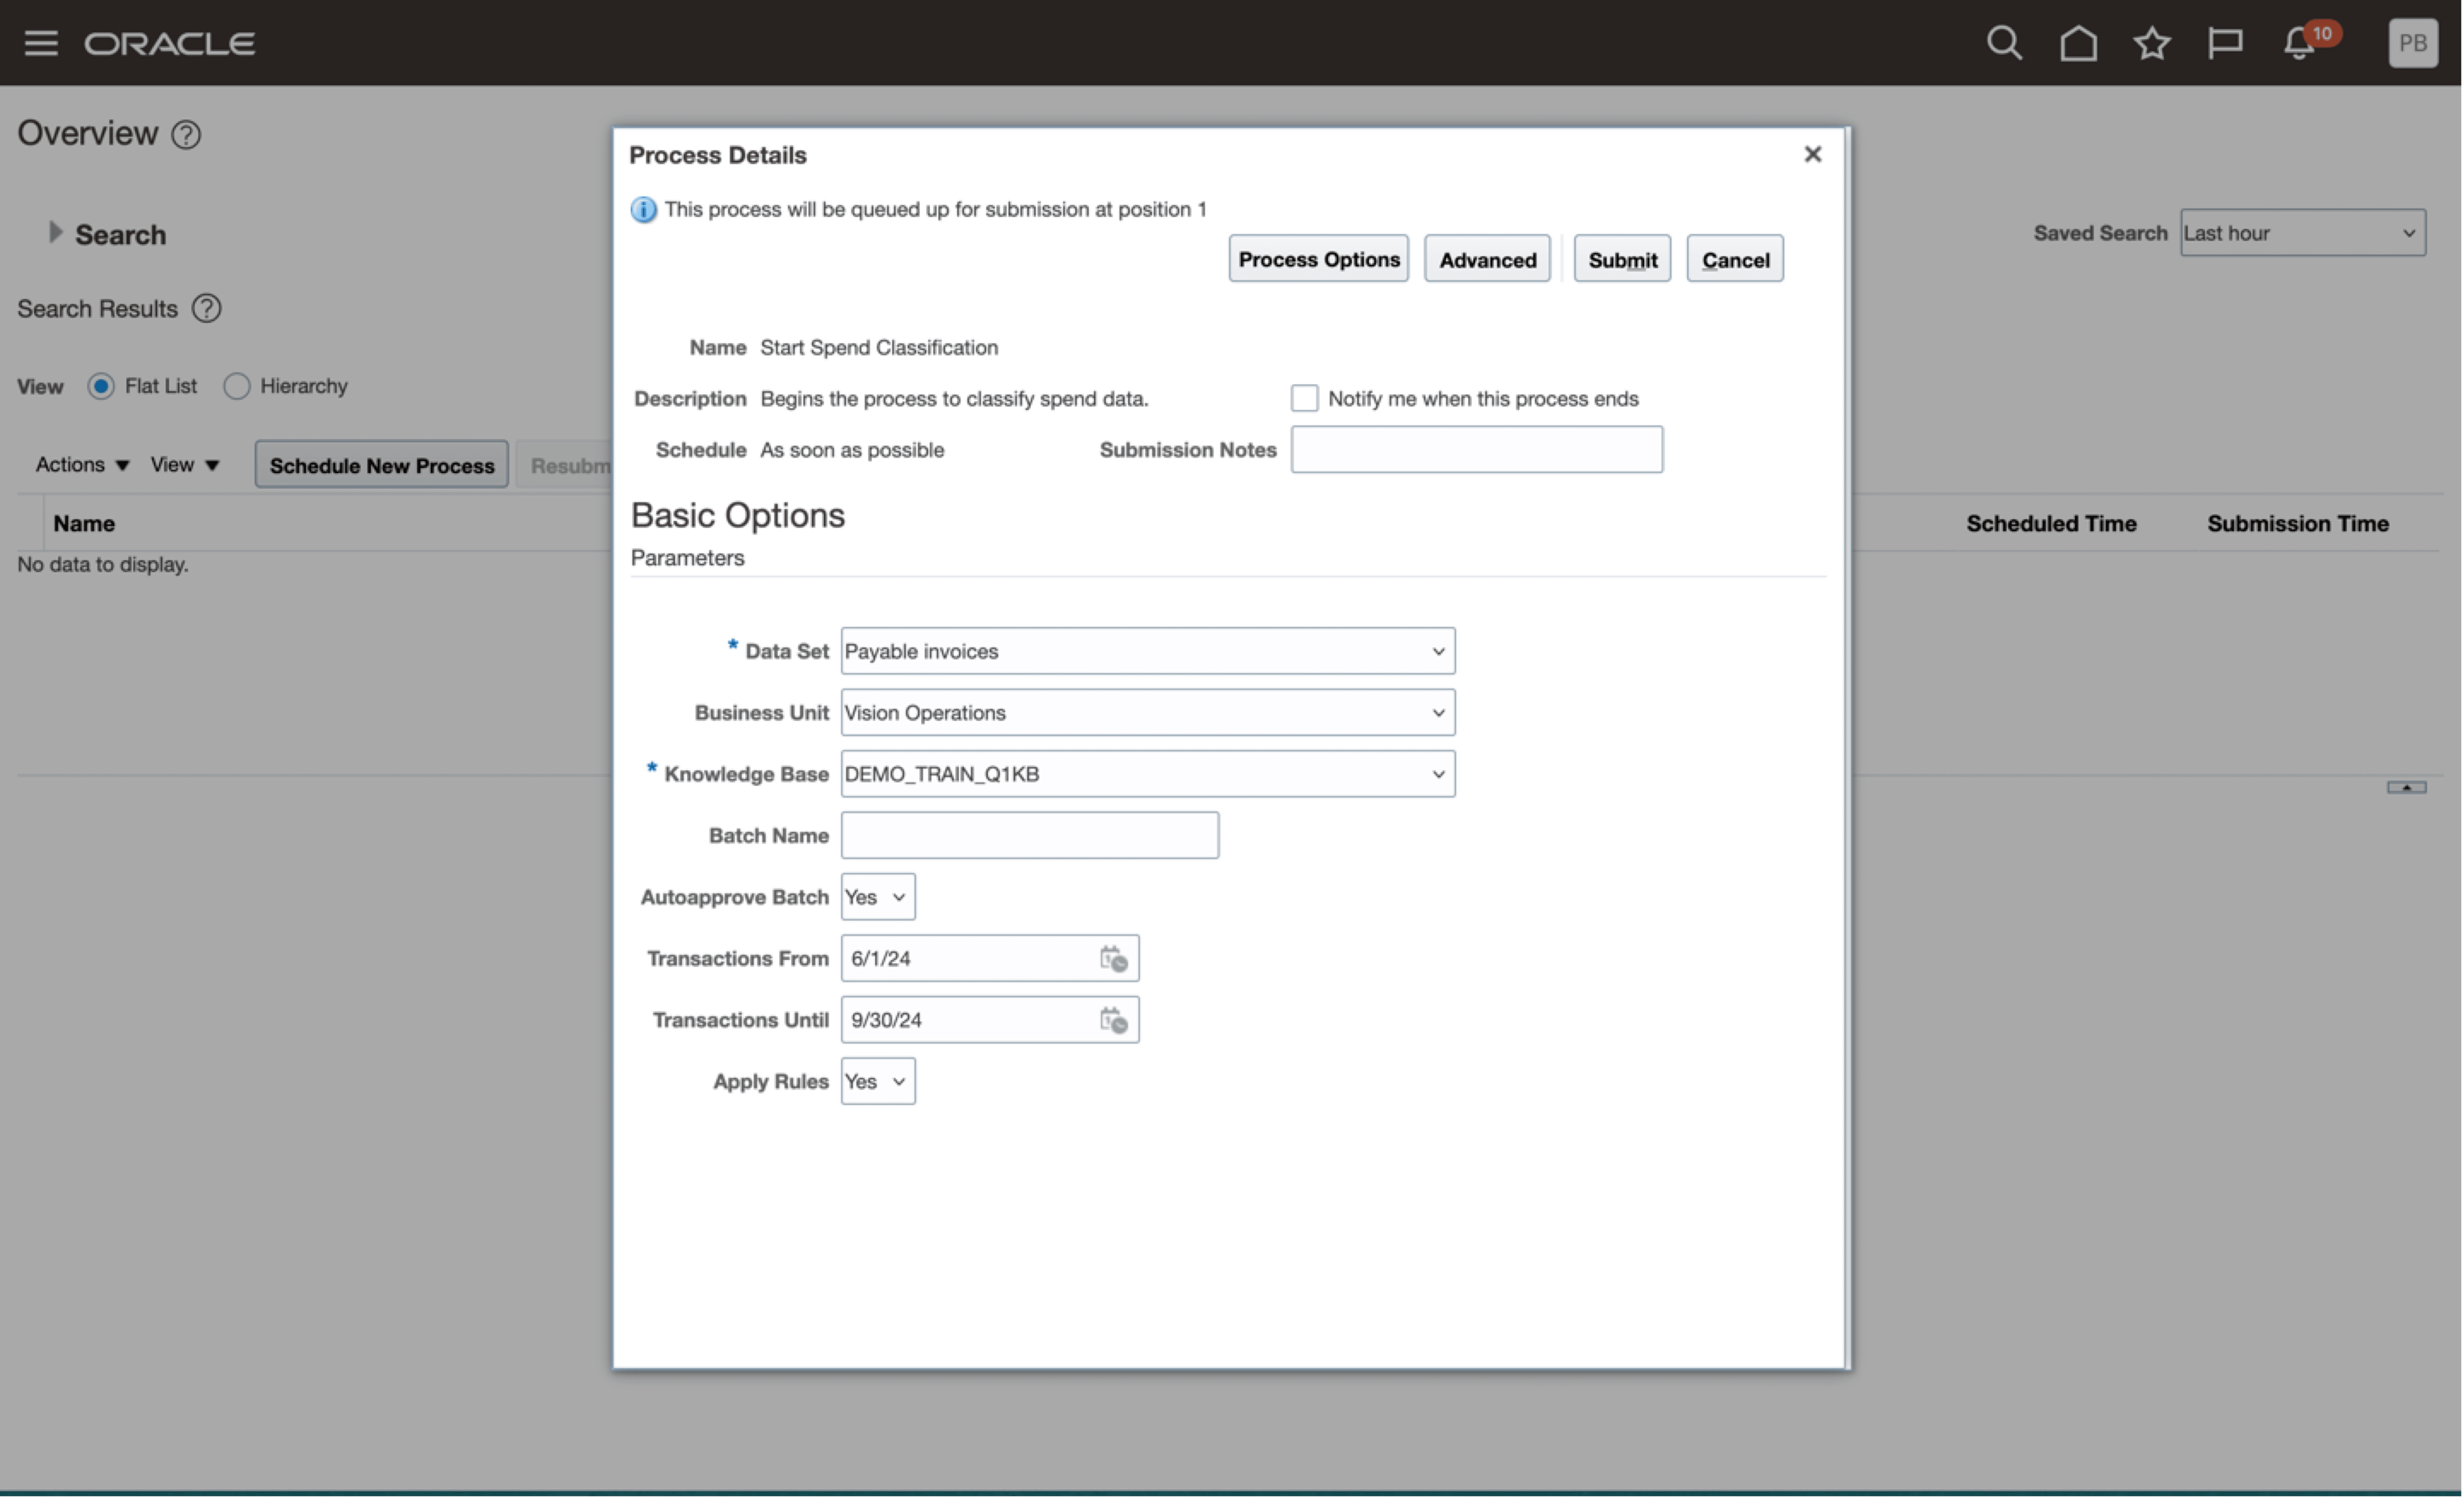This screenshot has width=2464, height=1499.
Task: Expand the Search disclosure triangle
Action: (x=55, y=233)
